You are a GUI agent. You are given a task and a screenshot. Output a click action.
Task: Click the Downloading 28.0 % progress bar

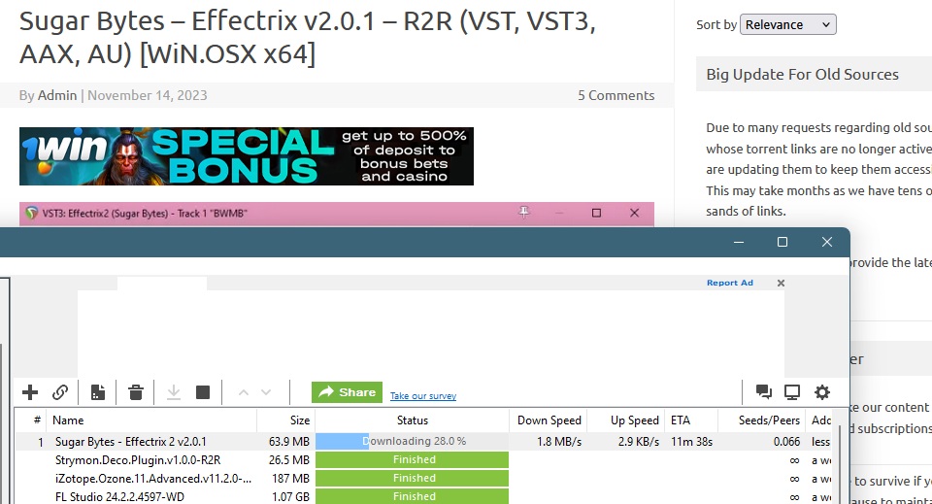pyautogui.click(x=412, y=441)
